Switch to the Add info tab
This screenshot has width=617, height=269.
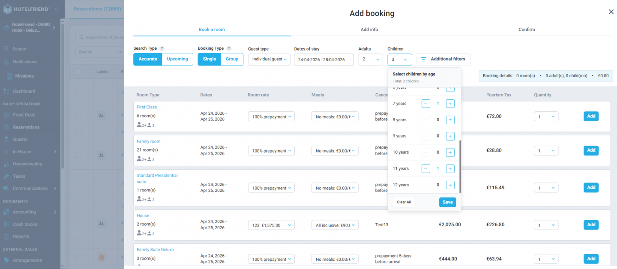coord(369,29)
